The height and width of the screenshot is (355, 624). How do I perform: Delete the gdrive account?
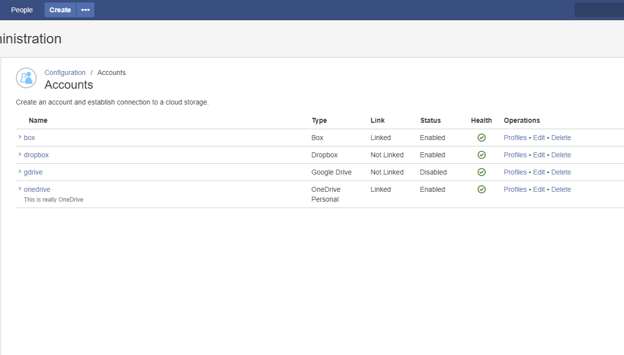[x=561, y=172]
